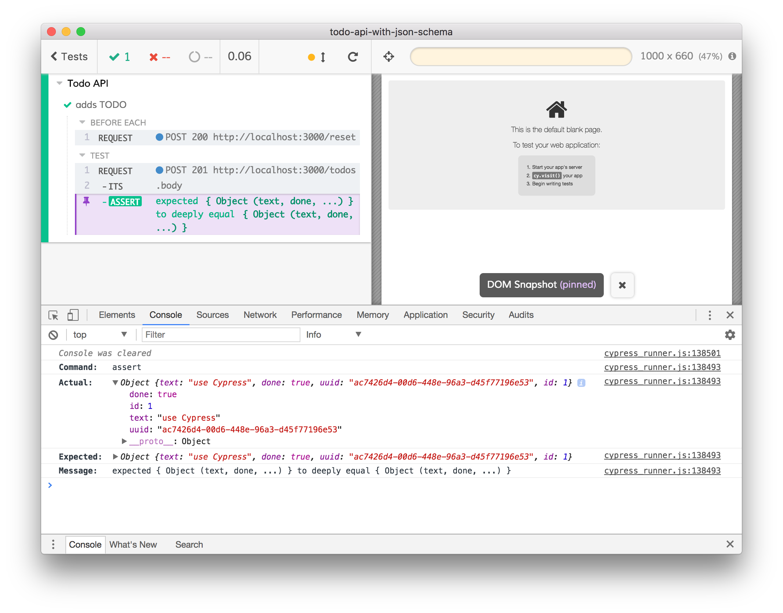The height and width of the screenshot is (613, 783).
Task: Expand the Expected object in console
Action: tap(115, 457)
